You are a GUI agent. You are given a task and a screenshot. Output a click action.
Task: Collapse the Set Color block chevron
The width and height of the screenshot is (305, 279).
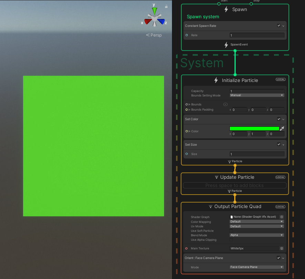click(x=283, y=119)
